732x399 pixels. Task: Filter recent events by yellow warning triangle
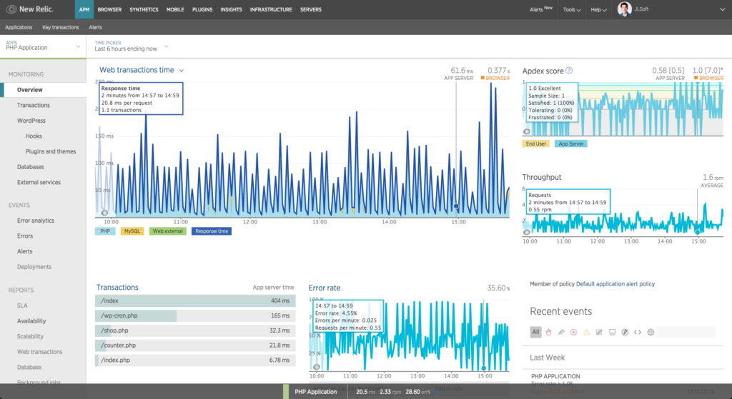click(x=586, y=332)
